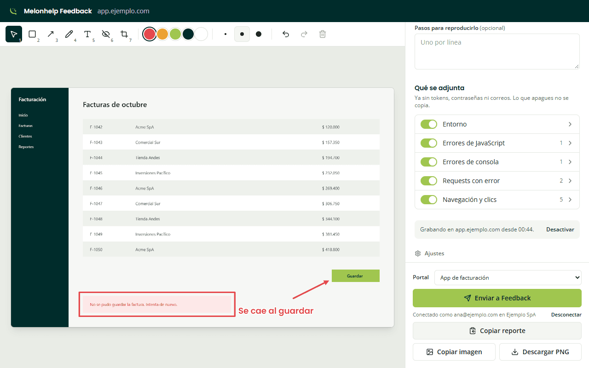Click the Copiar imagen button
The image size is (589, 368).
pos(454,352)
